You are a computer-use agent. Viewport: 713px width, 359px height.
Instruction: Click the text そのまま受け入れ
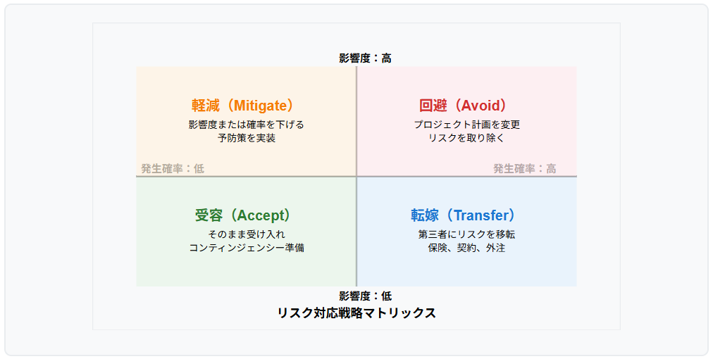tap(247, 234)
